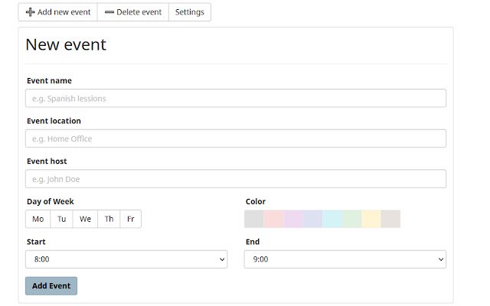This screenshot has height=306, width=490.
Task: Click the Day of Week label
Action: click(x=51, y=202)
